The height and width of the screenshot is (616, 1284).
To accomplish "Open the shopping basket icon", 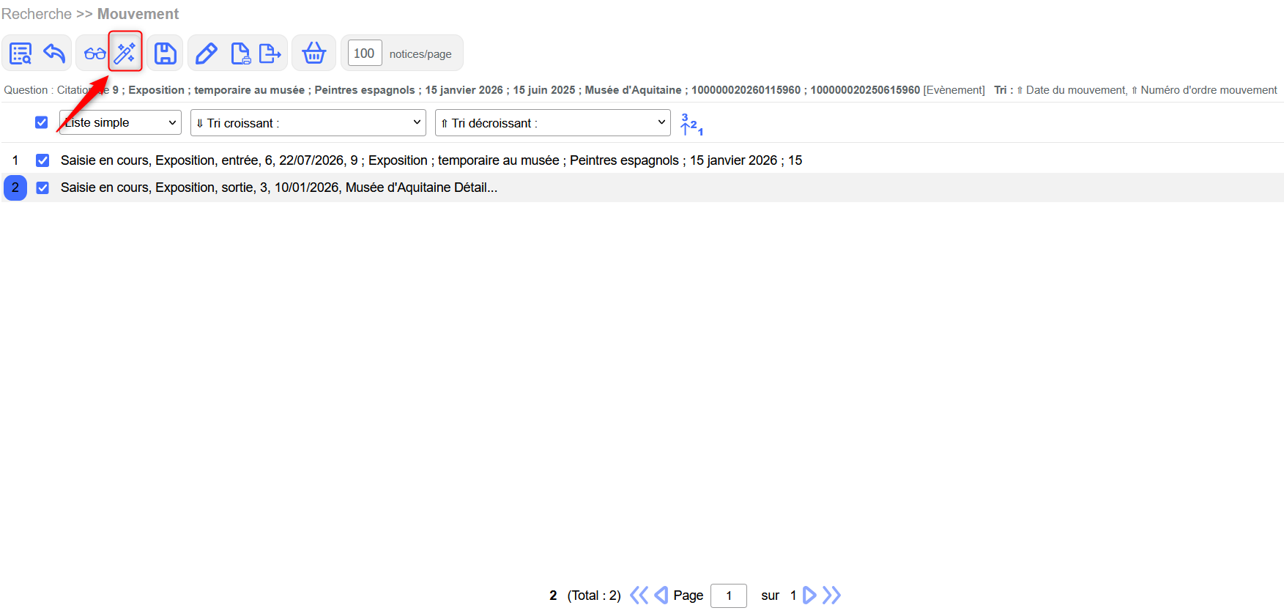I will pyautogui.click(x=314, y=53).
